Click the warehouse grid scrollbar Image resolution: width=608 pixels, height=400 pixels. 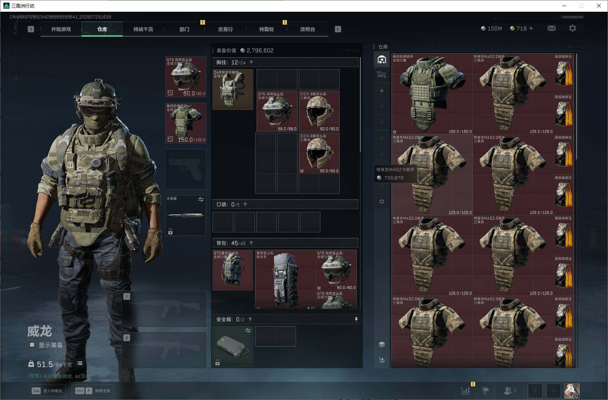tap(576, 106)
